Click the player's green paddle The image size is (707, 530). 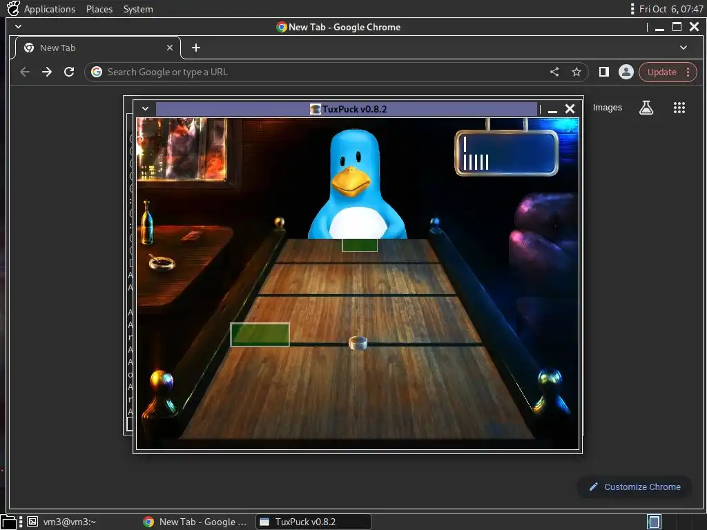pos(260,335)
